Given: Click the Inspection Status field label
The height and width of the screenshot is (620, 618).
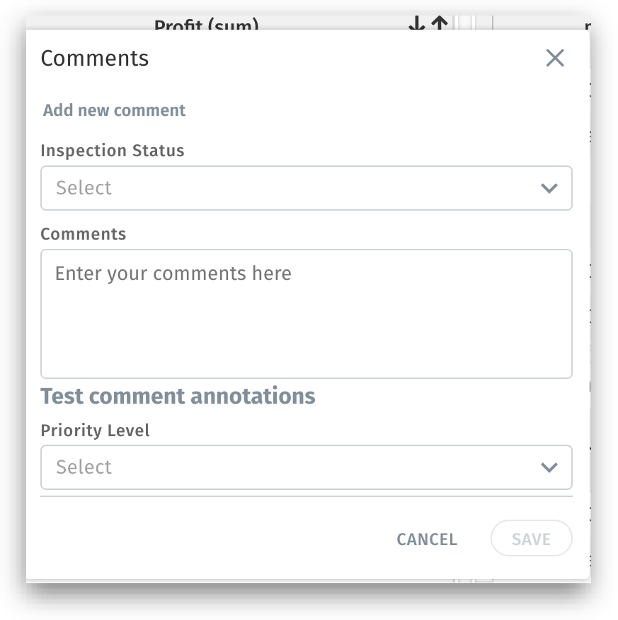Looking at the screenshot, I should [x=112, y=151].
